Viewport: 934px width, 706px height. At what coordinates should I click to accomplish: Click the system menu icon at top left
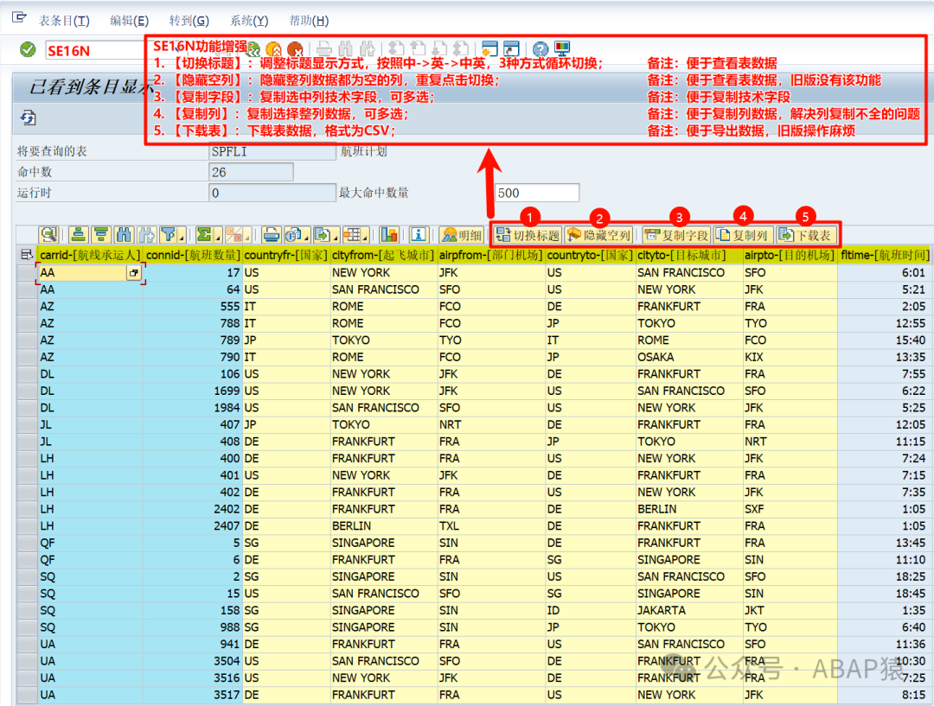[x=19, y=17]
